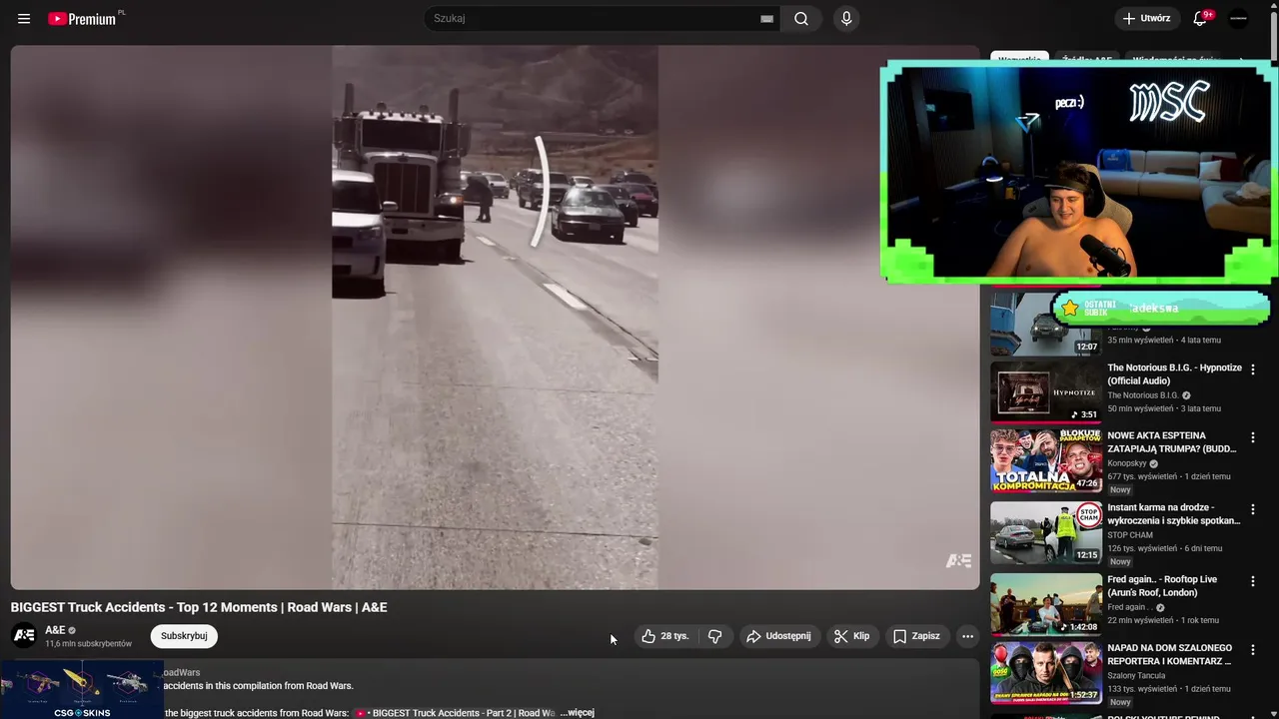The width and height of the screenshot is (1279, 719).
Task: Open NOWE AKTA ESPTEINA ZATAPIAJĄ TRUMPA title
Action: point(1172,442)
